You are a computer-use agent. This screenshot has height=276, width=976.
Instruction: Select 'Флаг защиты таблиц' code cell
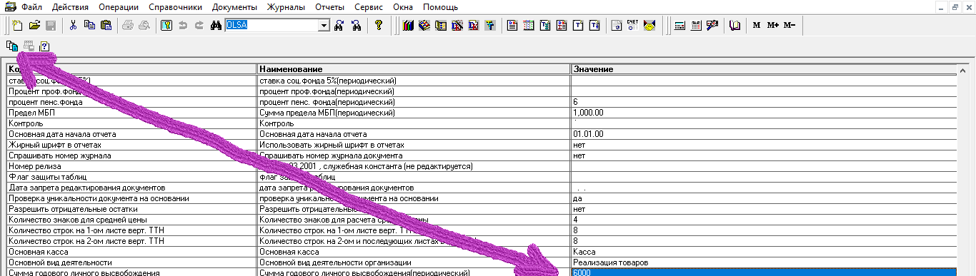(x=131, y=177)
